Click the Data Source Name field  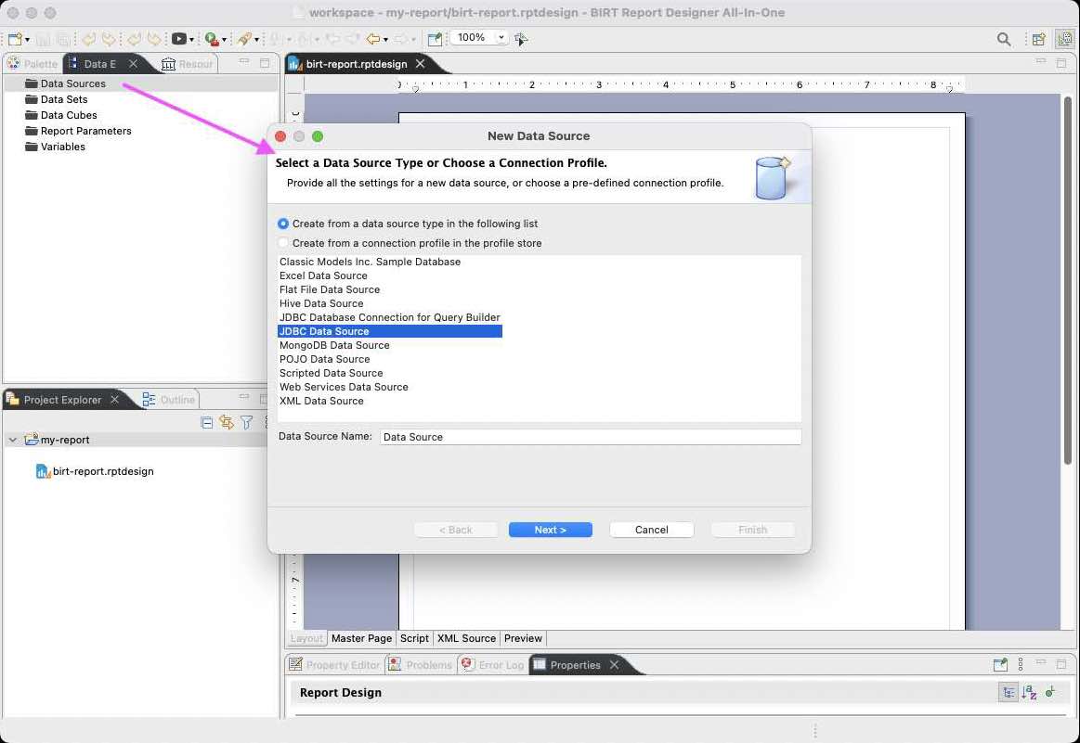(x=591, y=437)
